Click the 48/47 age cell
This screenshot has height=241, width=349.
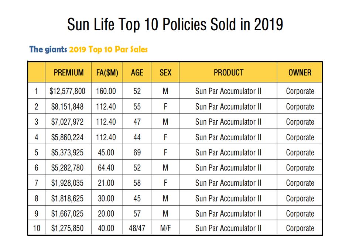tap(137, 228)
